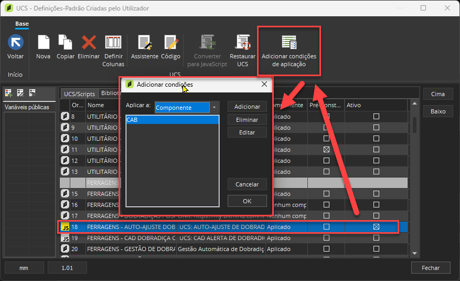Viewport: 460px width, 281px height.
Task: Delete selection with red X Eliminar icon
Action: click(88, 43)
